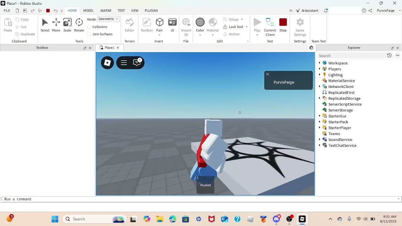Pick the Scale tool

click(67, 25)
